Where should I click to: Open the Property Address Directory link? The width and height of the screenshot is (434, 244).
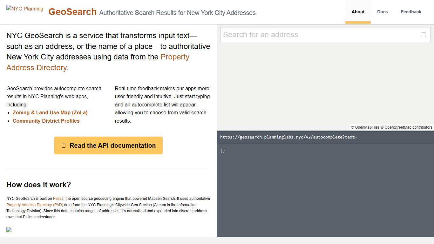98,62
